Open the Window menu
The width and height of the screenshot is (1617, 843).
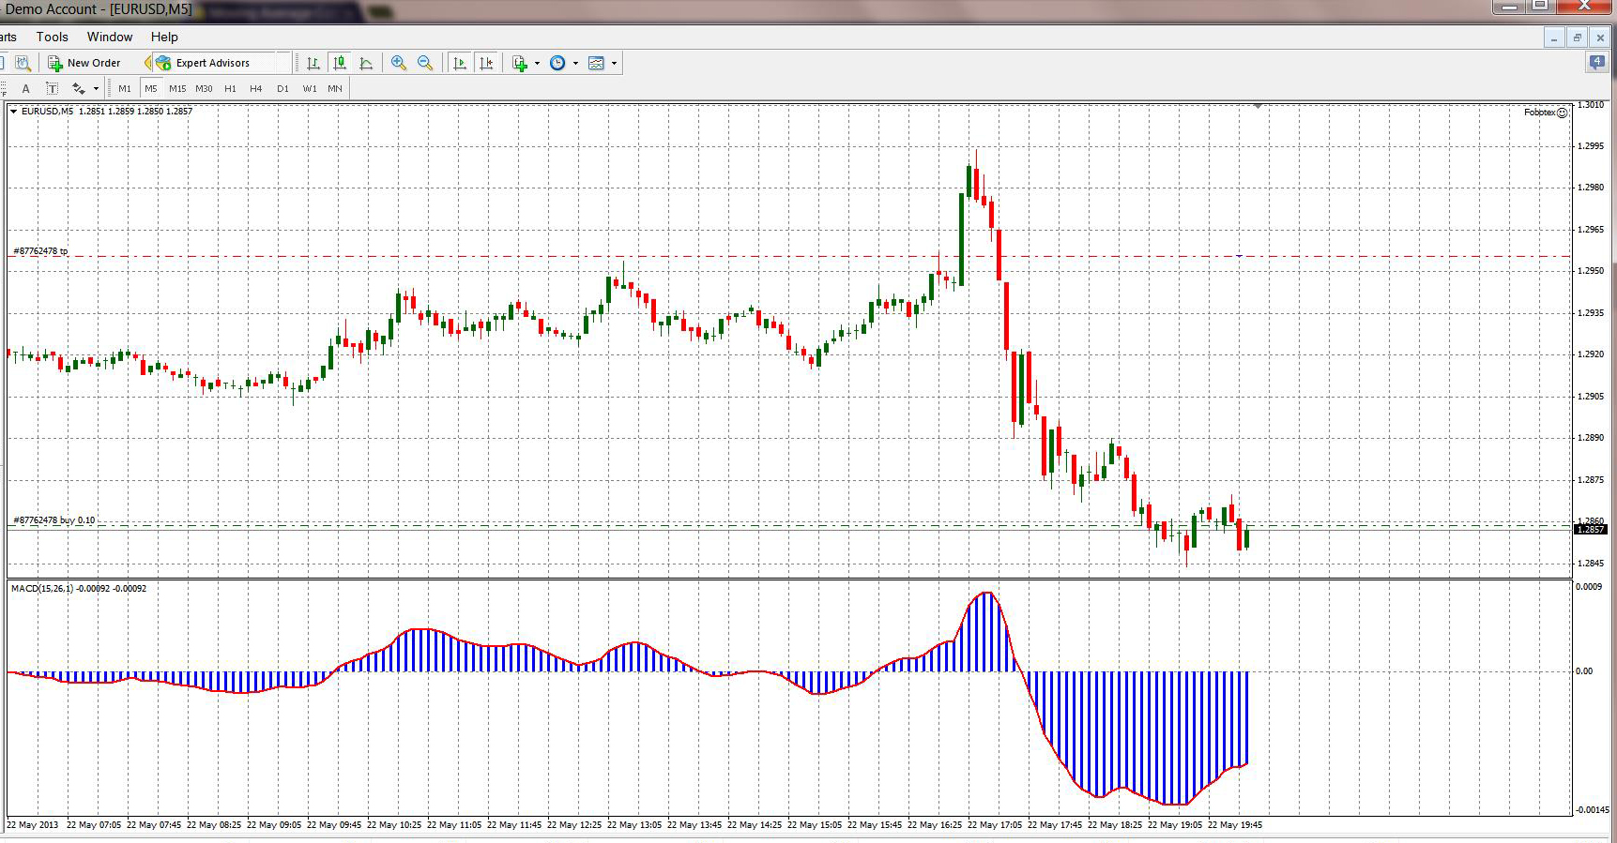[x=110, y=37]
